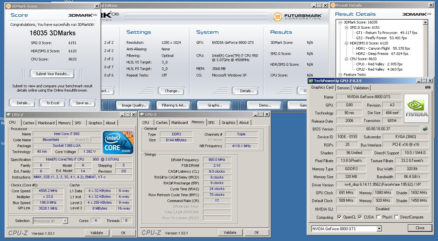Click the Futuremark Corporation logo

pos(298,16)
